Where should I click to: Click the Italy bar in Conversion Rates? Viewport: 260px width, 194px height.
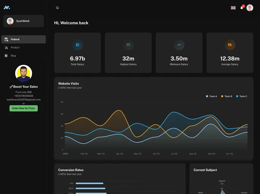(x=90, y=183)
